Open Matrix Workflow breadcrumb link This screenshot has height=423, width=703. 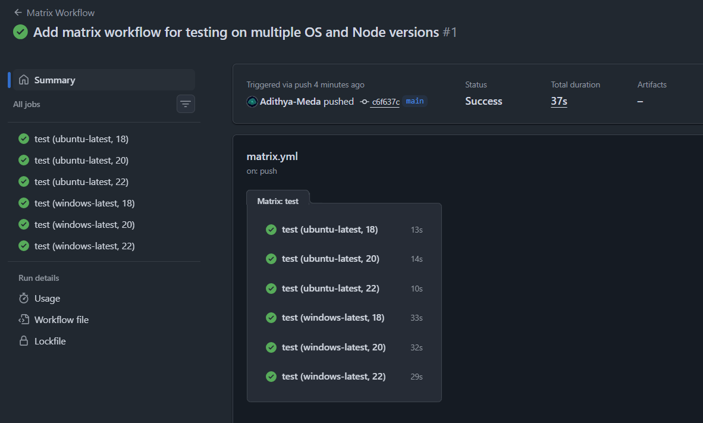(61, 12)
